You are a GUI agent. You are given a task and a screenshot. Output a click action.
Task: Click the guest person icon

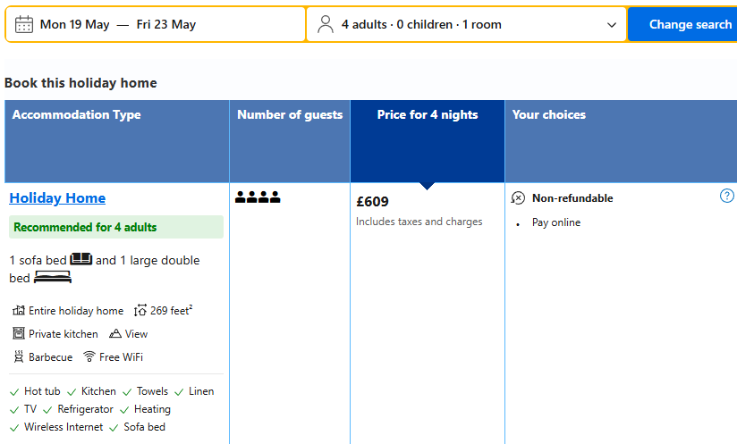point(326,24)
